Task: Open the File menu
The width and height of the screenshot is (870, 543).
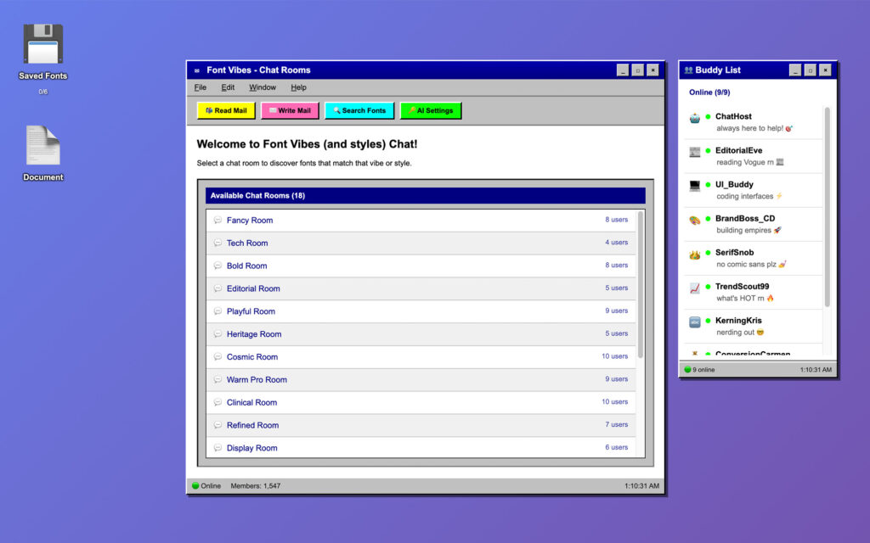Action: point(201,87)
